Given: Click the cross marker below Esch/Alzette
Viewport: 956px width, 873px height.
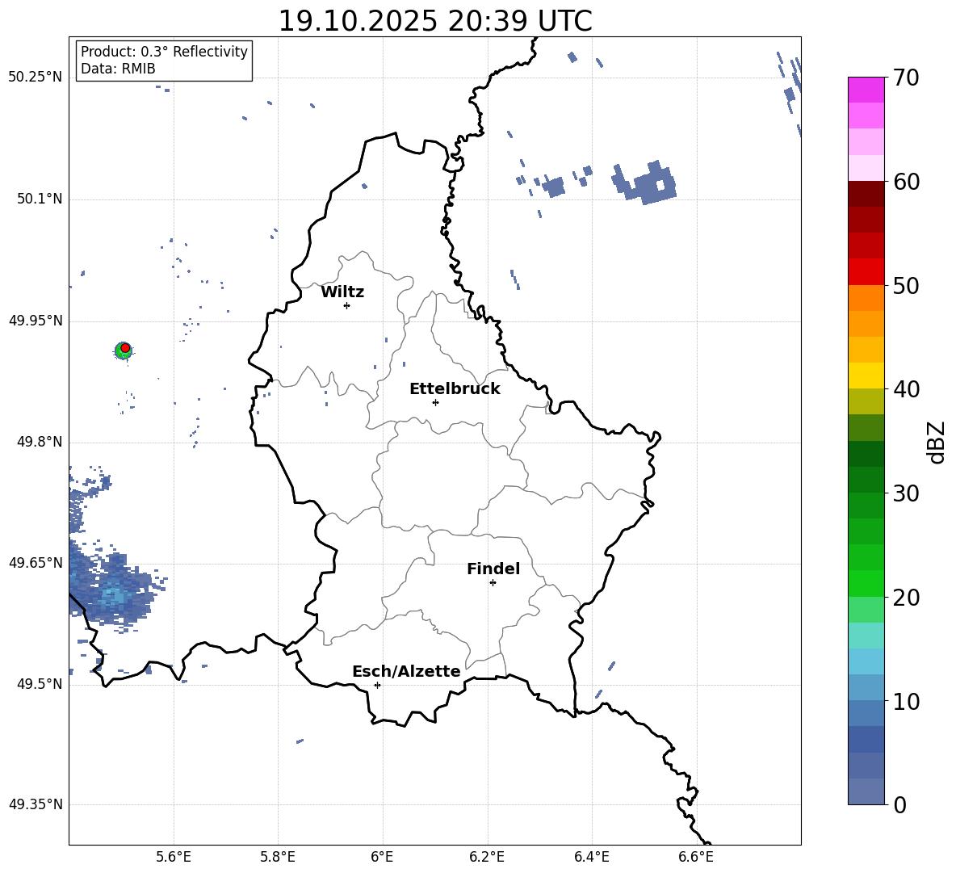Looking at the screenshot, I should coord(377,685).
